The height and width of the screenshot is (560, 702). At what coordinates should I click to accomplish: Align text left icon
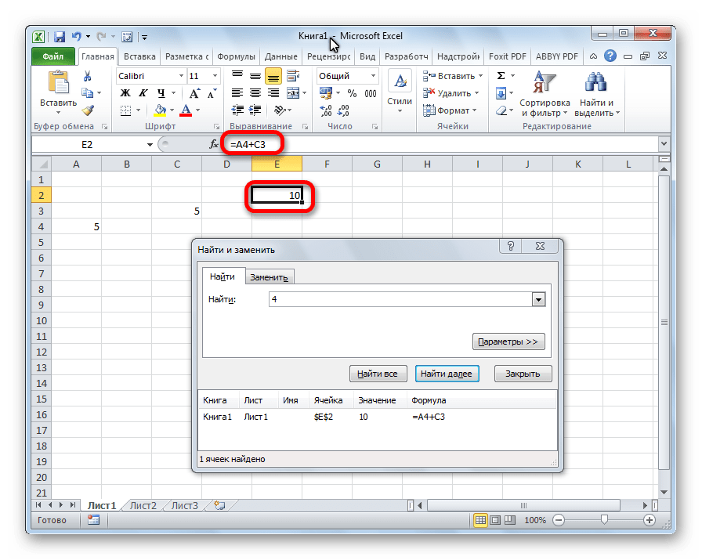pyautogui.click(x=237, y=93)
